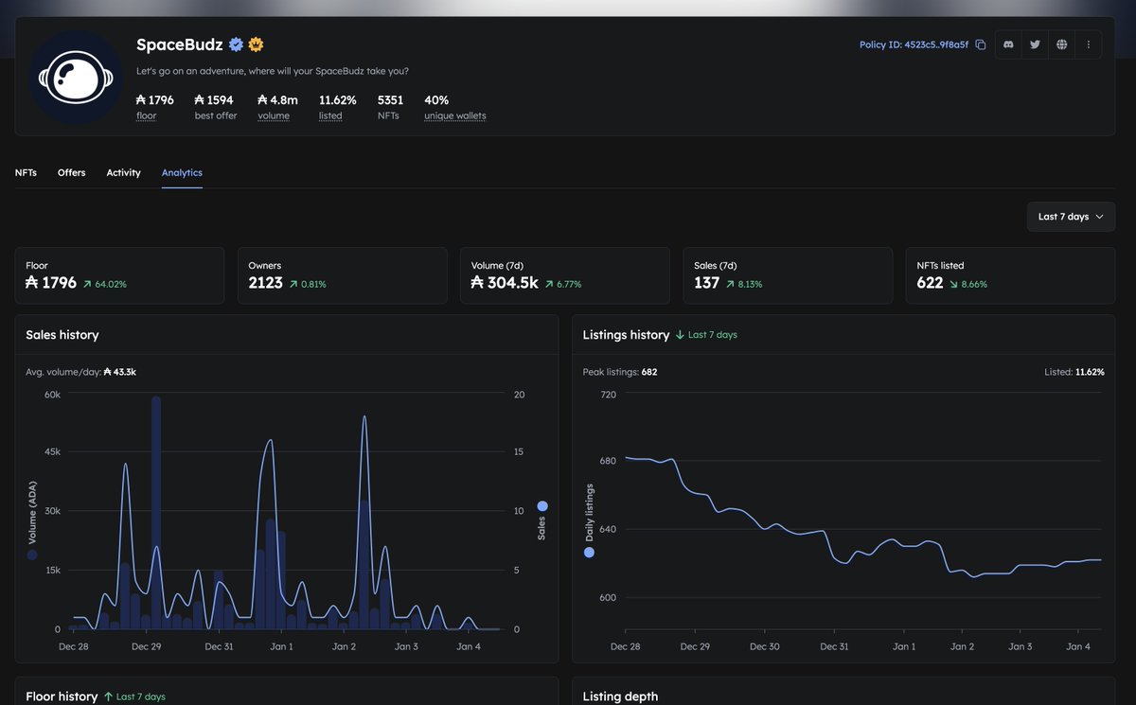Click the Policy ID link
This screenshot has width=1136, height=705.
pos(914,44)
